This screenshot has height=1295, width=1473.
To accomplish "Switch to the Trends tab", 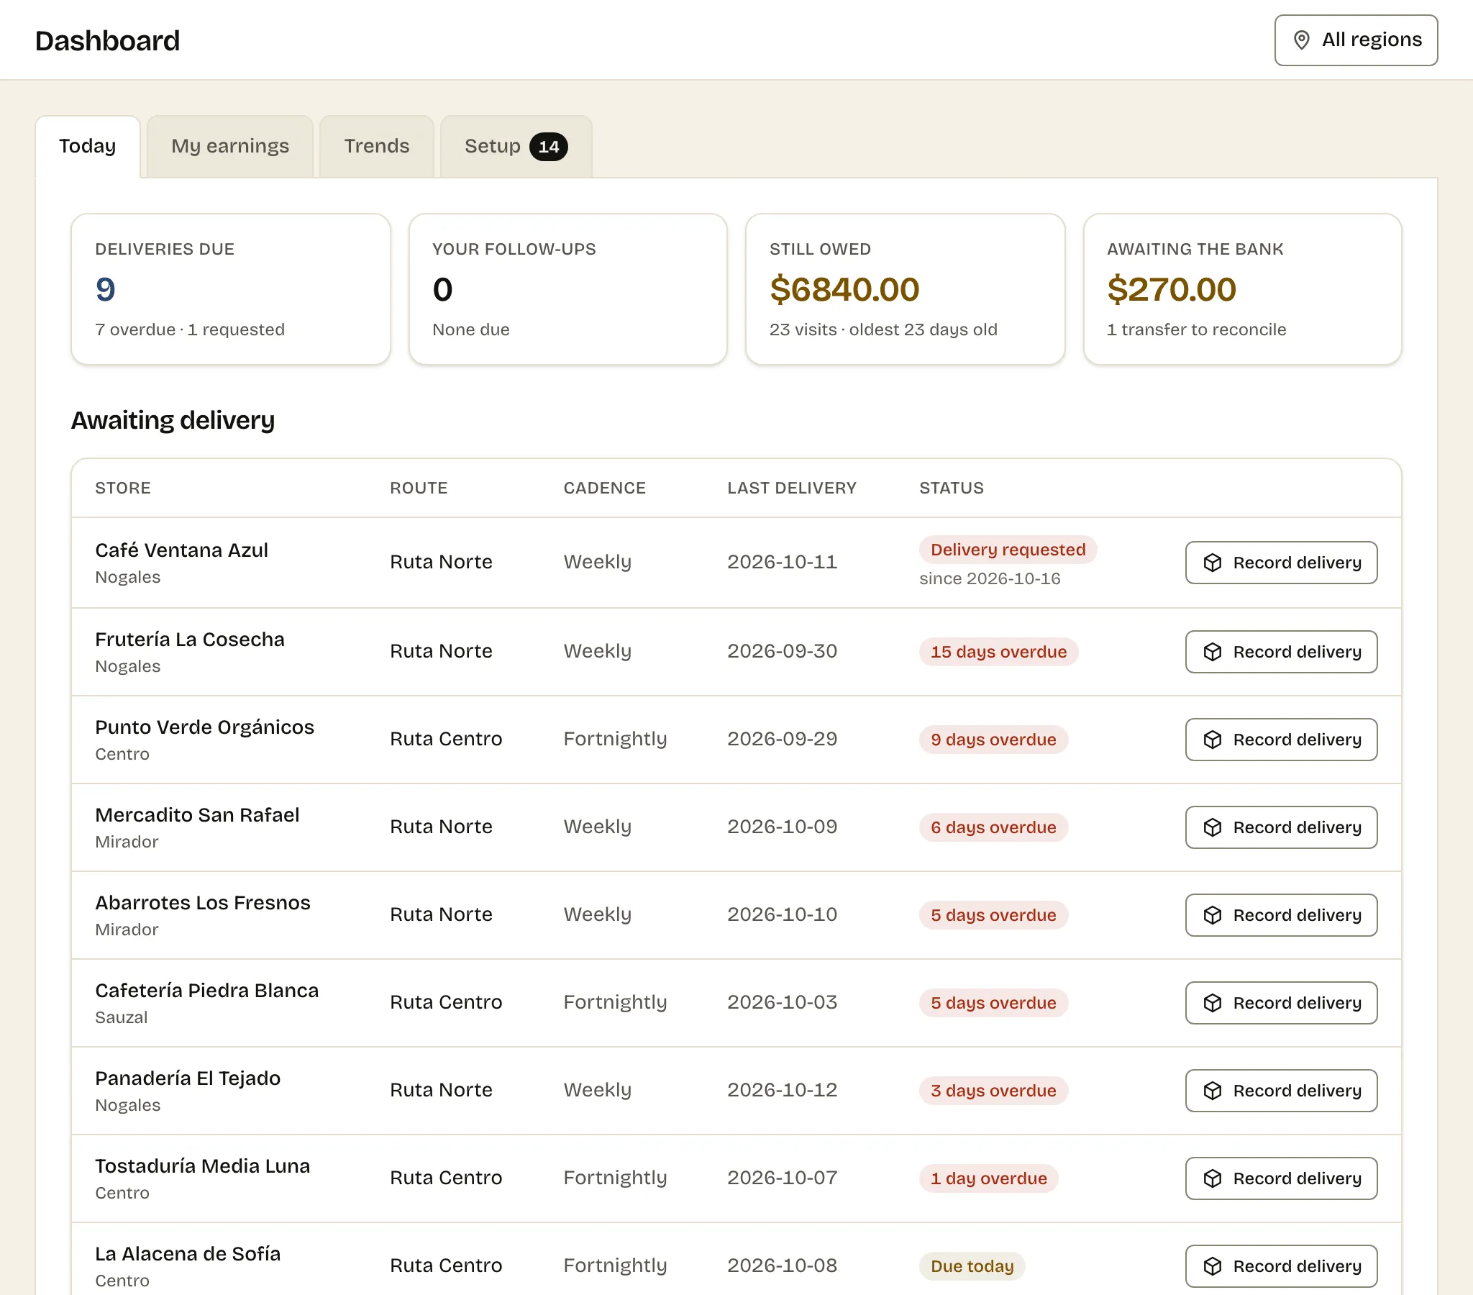I will [376, 146].
